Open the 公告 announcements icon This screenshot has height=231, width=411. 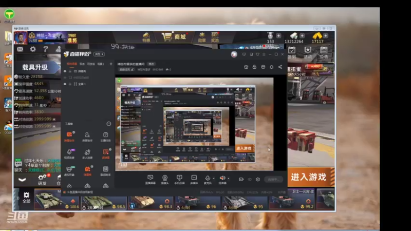pos(324,52)
